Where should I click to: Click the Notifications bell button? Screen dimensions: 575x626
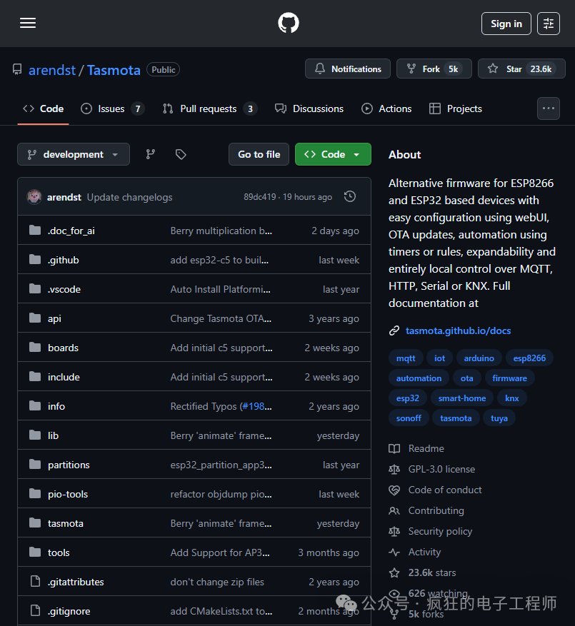(x=348, y=69)
